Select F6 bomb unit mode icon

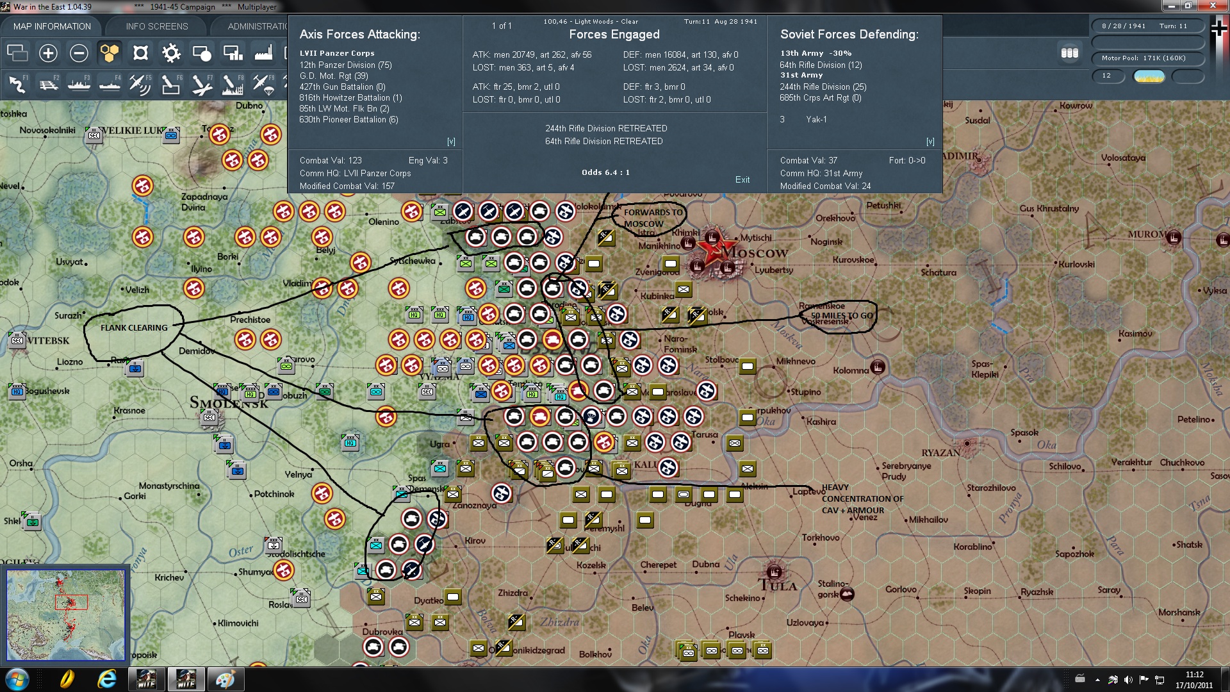(171, 84)
